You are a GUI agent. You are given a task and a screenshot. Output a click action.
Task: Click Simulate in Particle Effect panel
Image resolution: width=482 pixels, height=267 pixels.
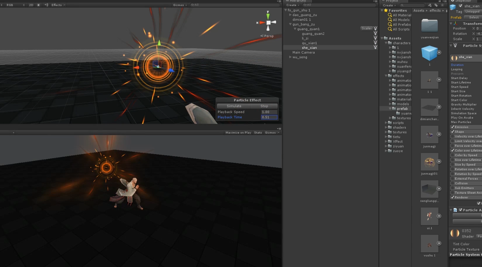coord(234,106)
